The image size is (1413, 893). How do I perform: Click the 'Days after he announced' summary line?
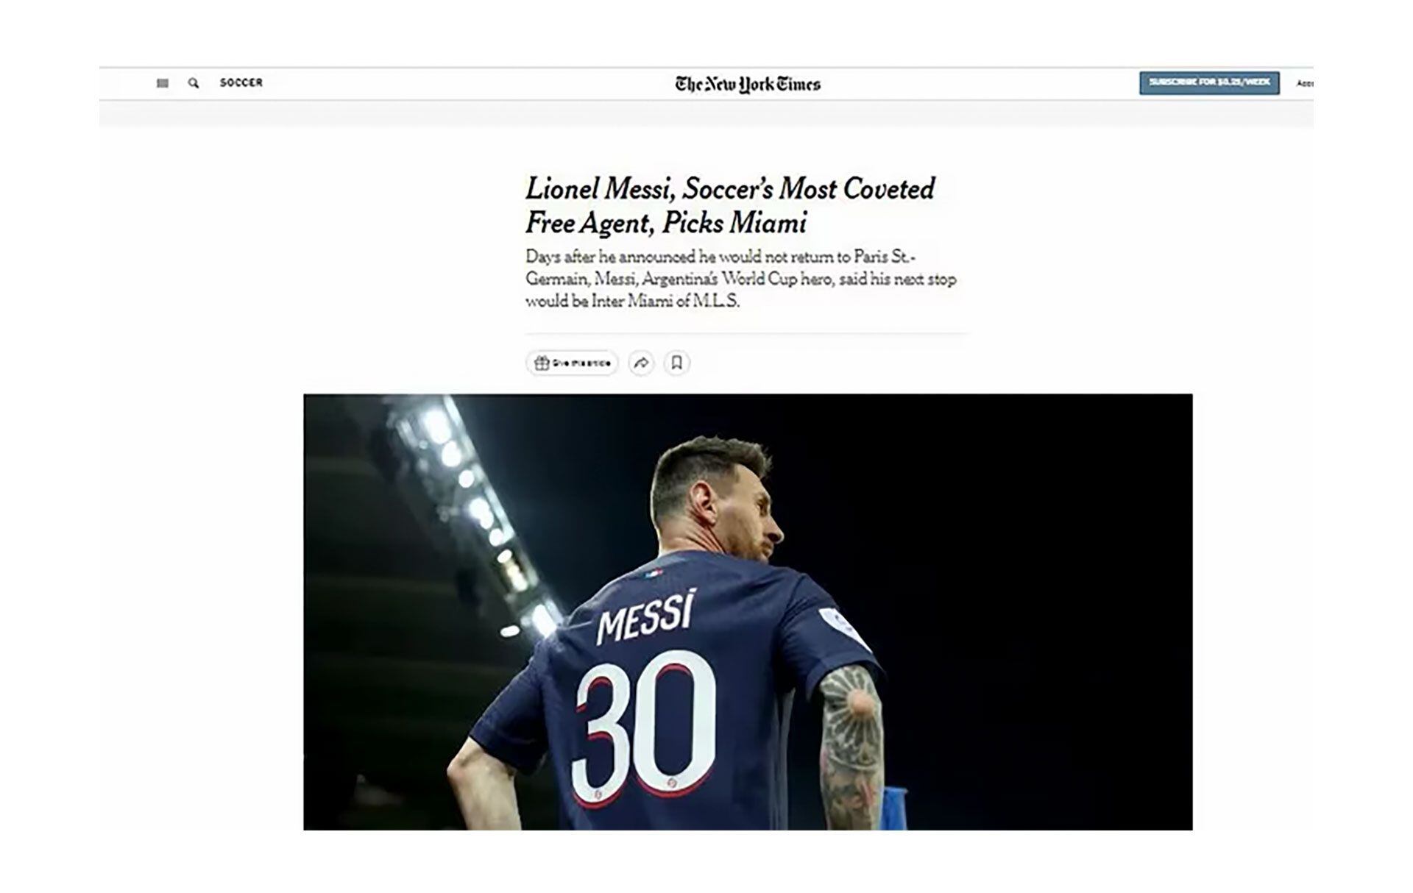[x=720, y=257]
